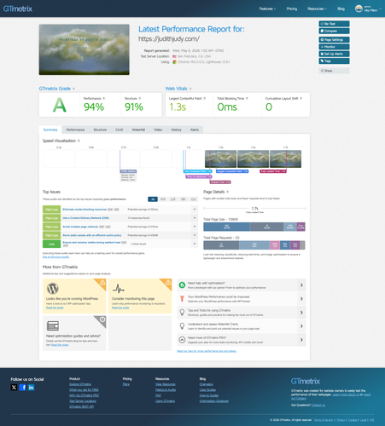This screenshot has height=426, width=385.
Task: Click the Share button
Action: coord(334,71)
